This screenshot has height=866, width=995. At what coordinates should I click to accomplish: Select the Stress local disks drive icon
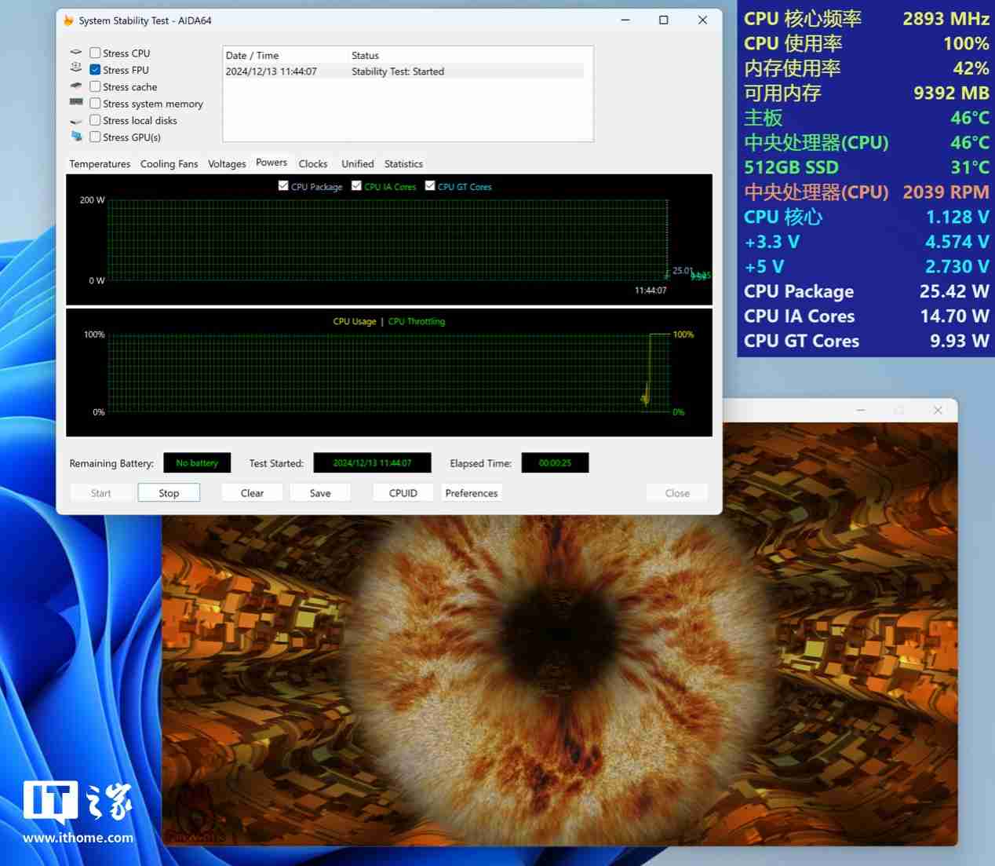tap(76, 119)
